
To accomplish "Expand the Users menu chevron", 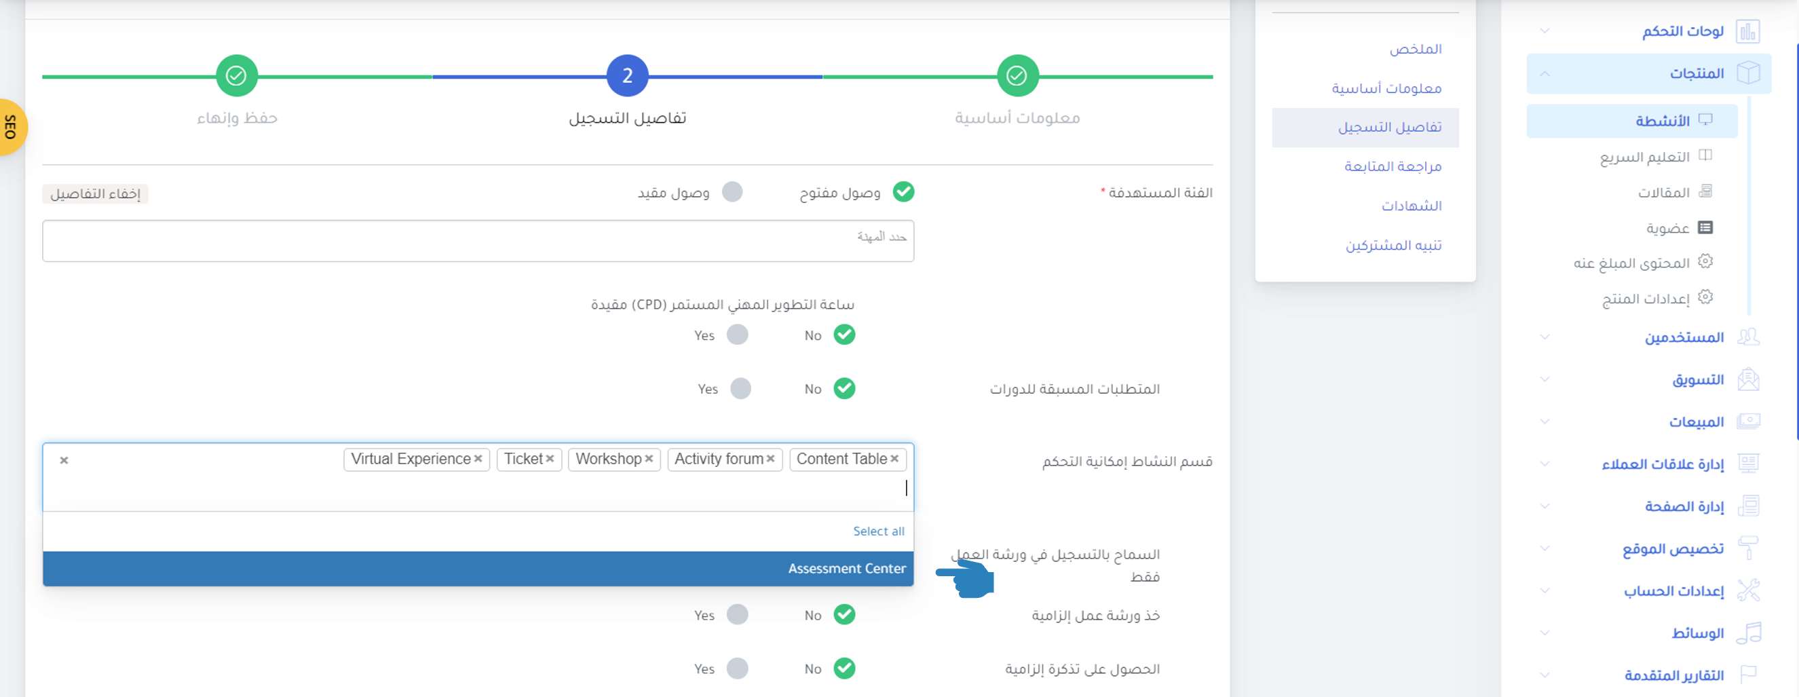I will (x=1544, y=337).
